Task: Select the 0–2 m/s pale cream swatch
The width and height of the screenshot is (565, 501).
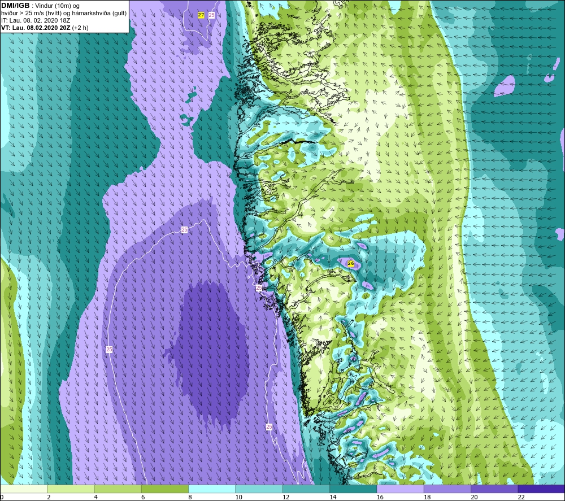Action: pyautogui.click(x=23, y=489)
